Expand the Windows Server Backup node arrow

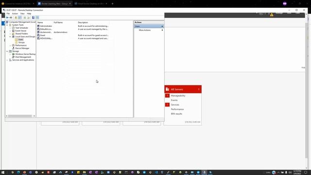pos(10,54)
